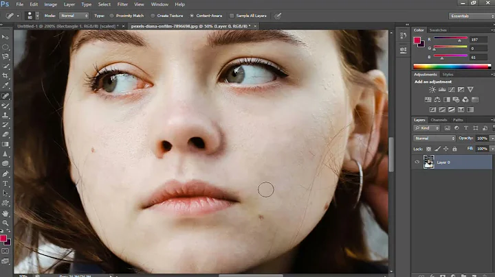Click the color spectrum ramp
This screenshot has width=495, height=277.
click(x=452, y=67)
